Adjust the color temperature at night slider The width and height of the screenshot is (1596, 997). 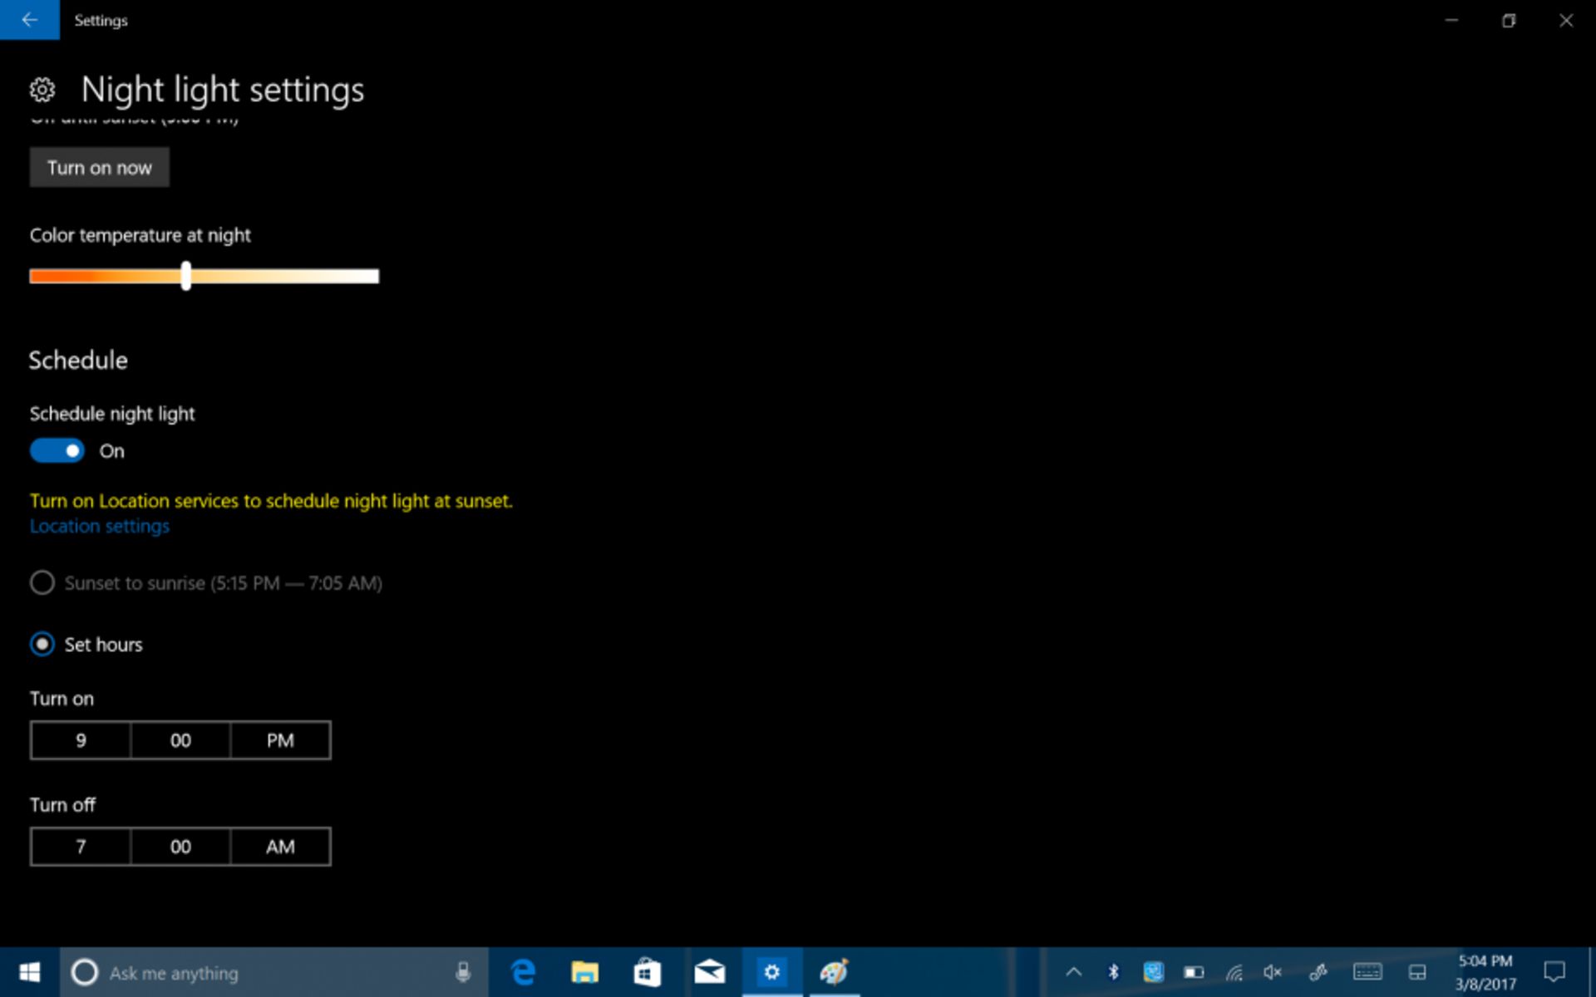click(x=185, y=277)
